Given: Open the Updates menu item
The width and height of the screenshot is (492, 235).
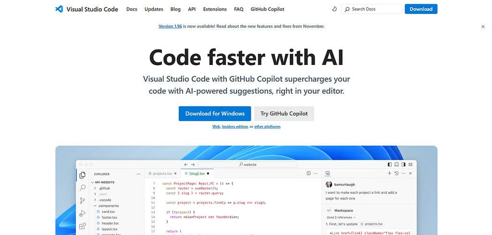Looking at the screenshot, I should point(154,9).
